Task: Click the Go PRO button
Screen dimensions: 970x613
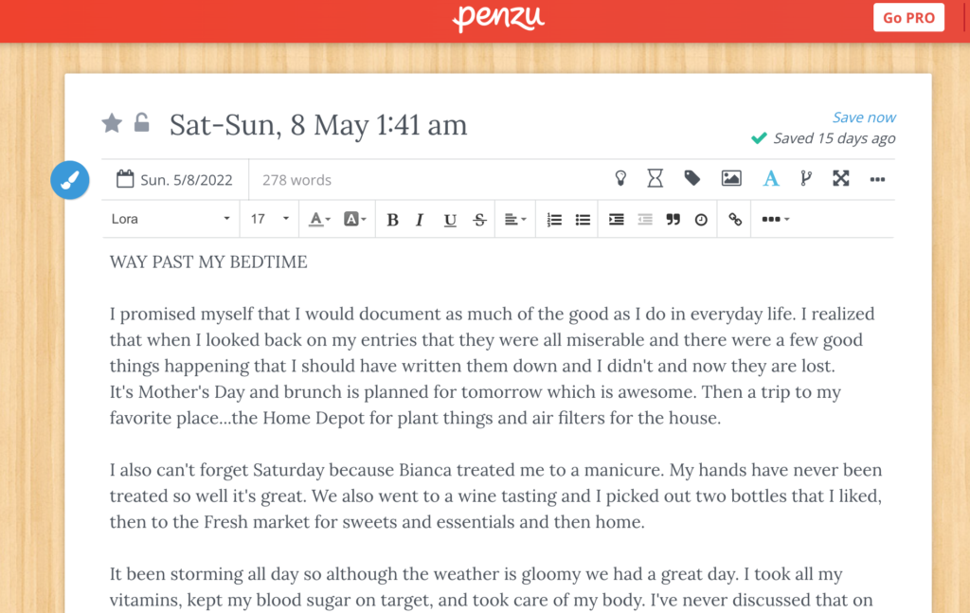Action: 908,18
